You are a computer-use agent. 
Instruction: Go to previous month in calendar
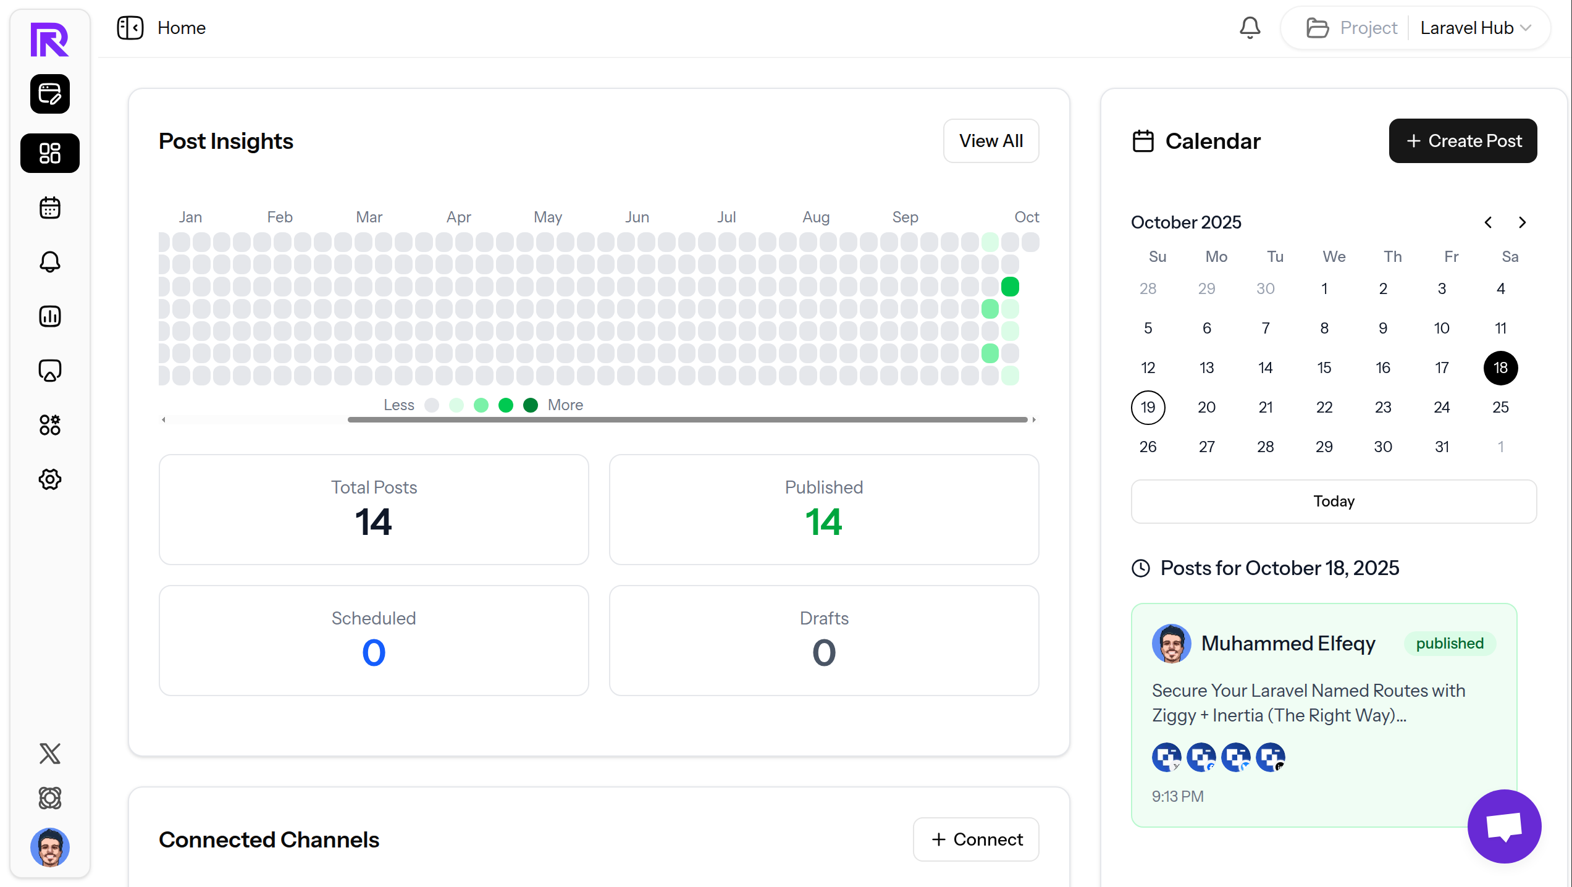coord(1488,222)
